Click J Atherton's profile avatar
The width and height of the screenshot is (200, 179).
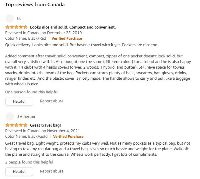tap(10, 116)
